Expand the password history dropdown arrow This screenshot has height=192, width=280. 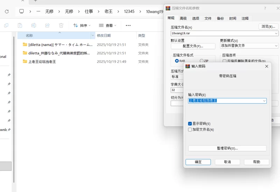pyautogui.click(x=264, y=101)
